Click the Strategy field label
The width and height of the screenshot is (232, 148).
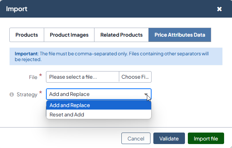[27, 94]
